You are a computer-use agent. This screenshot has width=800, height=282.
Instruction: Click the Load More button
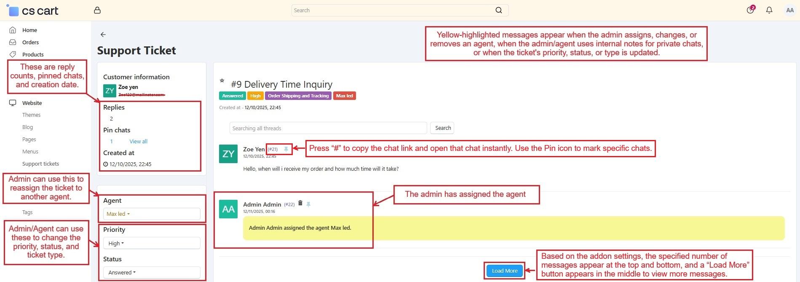tap(504, 271)
